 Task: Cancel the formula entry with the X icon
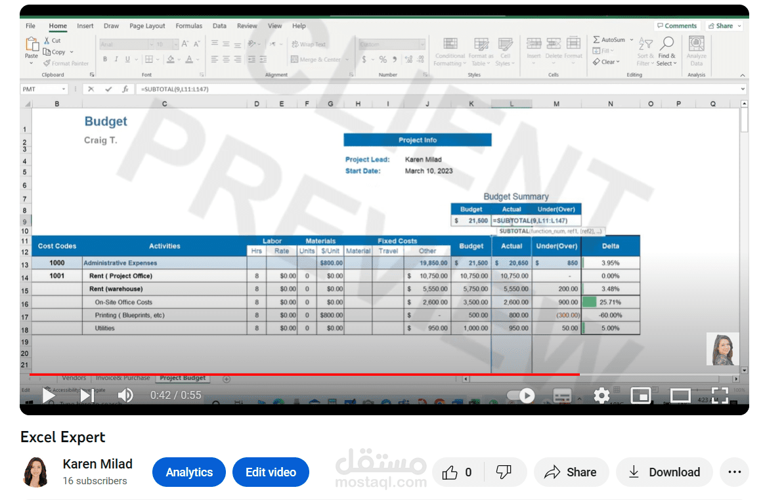tap(91, 89)
